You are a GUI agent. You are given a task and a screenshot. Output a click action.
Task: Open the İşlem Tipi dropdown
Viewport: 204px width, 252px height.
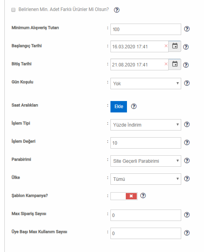146,125
